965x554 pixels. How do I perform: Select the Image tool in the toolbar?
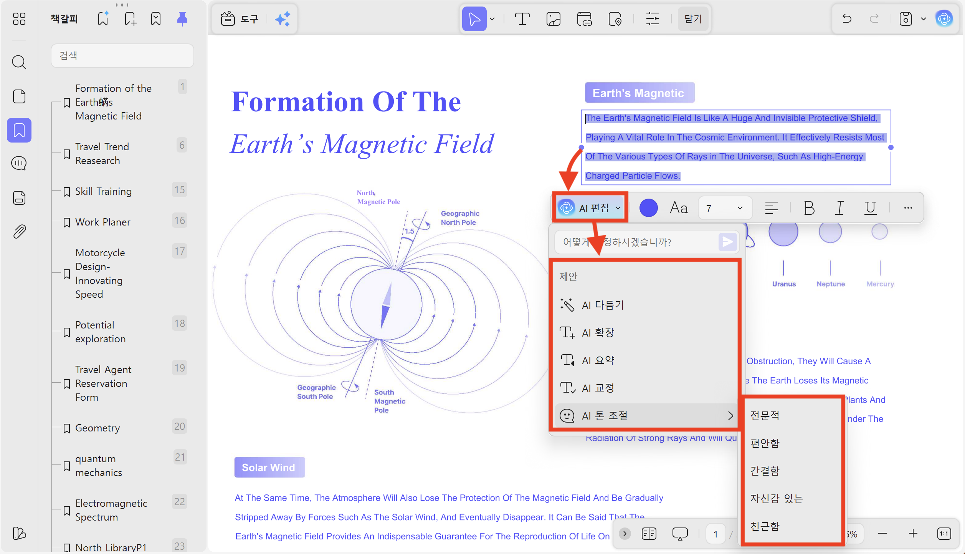[554, 18]
